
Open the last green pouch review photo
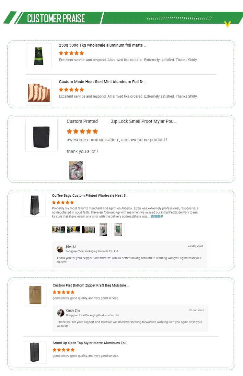pyautogui.click(x=118, y=230)
